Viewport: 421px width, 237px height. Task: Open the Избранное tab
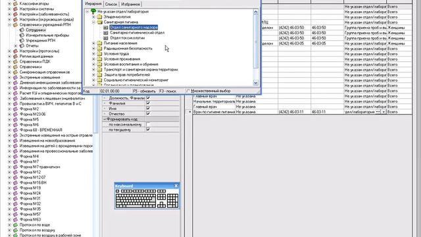[130, 5]
